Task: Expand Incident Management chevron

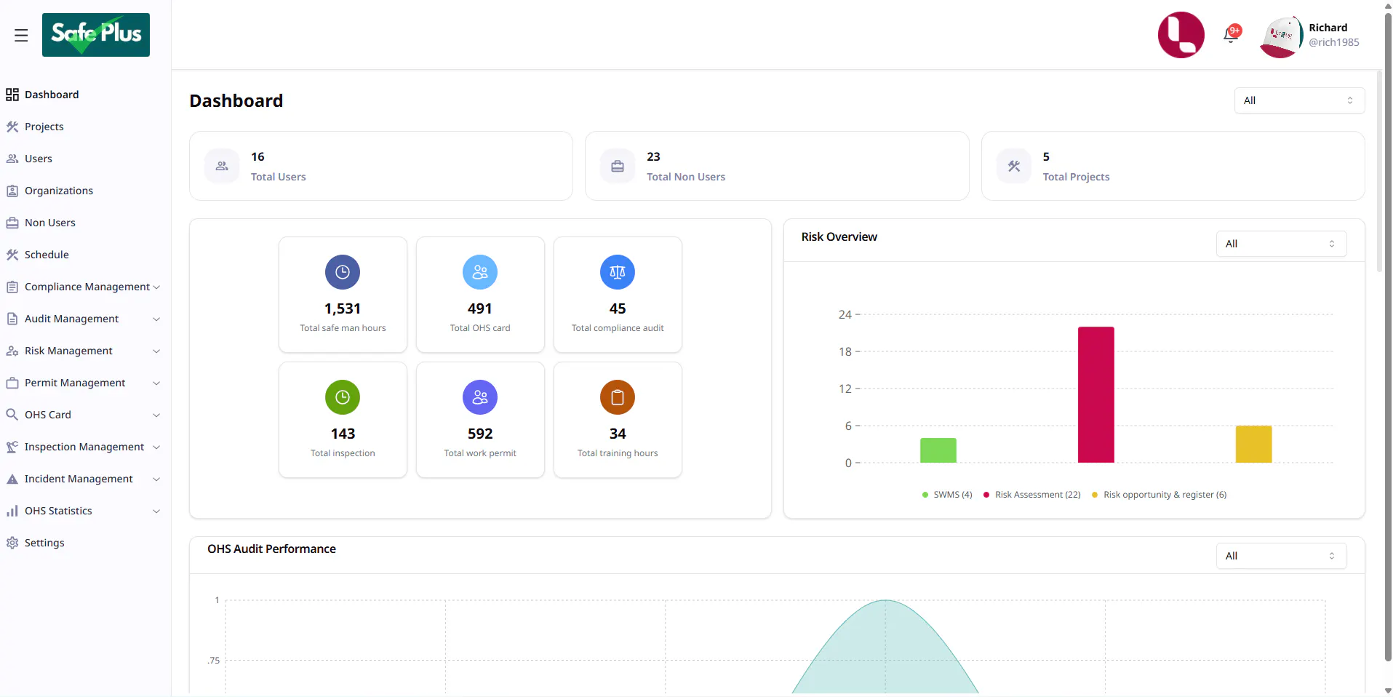Action: click(x=156, y=479)
